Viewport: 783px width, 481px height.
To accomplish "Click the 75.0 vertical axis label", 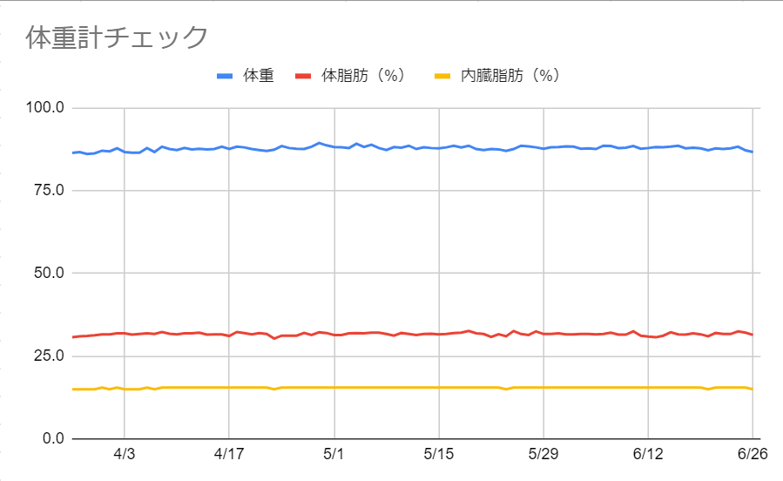I will pyautogui.click(x=49, y=190).
